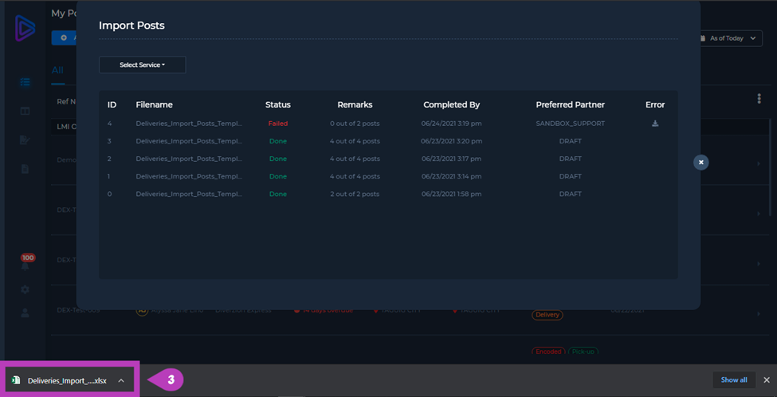Image resolution: width=777 pixels, height=397 pixels.
Task: Open the Select Service dropdown
Action: tap(142, 65)
